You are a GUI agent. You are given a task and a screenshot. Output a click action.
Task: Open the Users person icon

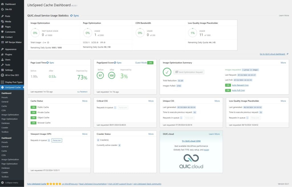pos(2,60)
